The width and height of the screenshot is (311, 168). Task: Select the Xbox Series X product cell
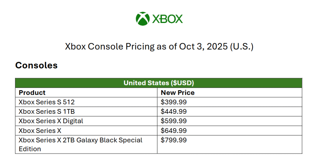pos(86,131)
